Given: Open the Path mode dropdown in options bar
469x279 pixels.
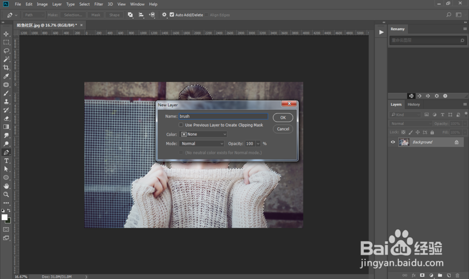Looking at the screenshot, I should (x=34, y=15).
